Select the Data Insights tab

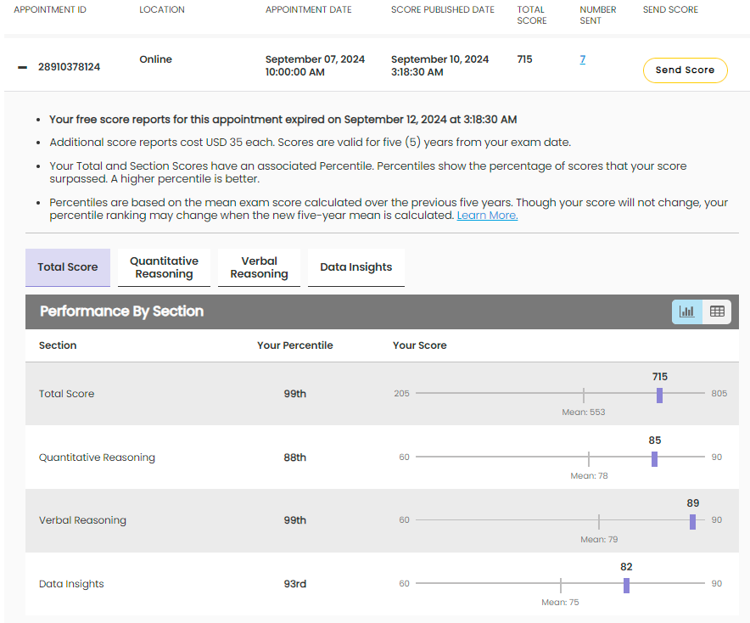355,267
